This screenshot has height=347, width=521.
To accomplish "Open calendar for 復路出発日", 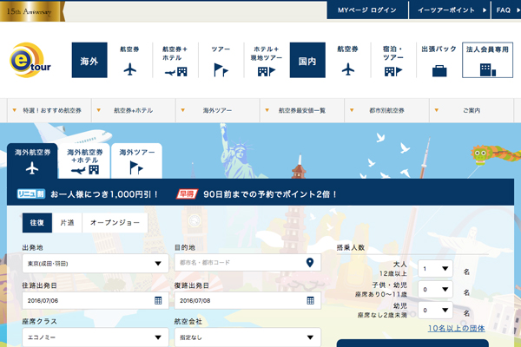I will click(310, 300).
